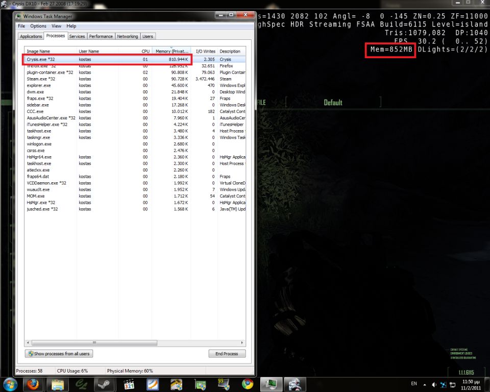Open the Fraps taskbar icon labeled 99
The width and height of the screenshot is (490, 392).
(x=223, y=384)
